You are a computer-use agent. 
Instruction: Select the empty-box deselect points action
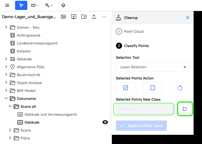point(153,88)
